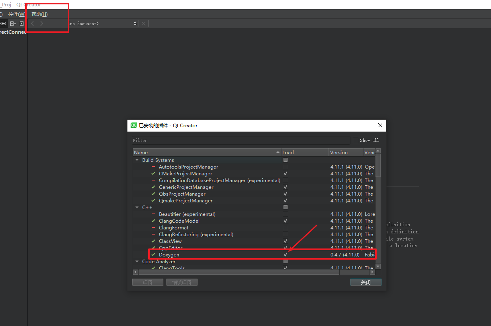Click the Doxygen plugin name
This screenshot has width=491, height=326.
click(x=169, y=254)
